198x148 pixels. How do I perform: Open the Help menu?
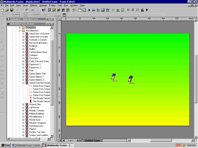click(82, 5)
